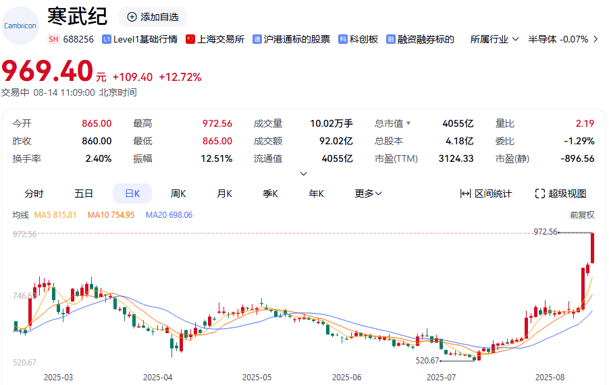This screenshot has height=385, width=609.
Task: Click the 前复权 adjustment setting
Action: point(581,215)
